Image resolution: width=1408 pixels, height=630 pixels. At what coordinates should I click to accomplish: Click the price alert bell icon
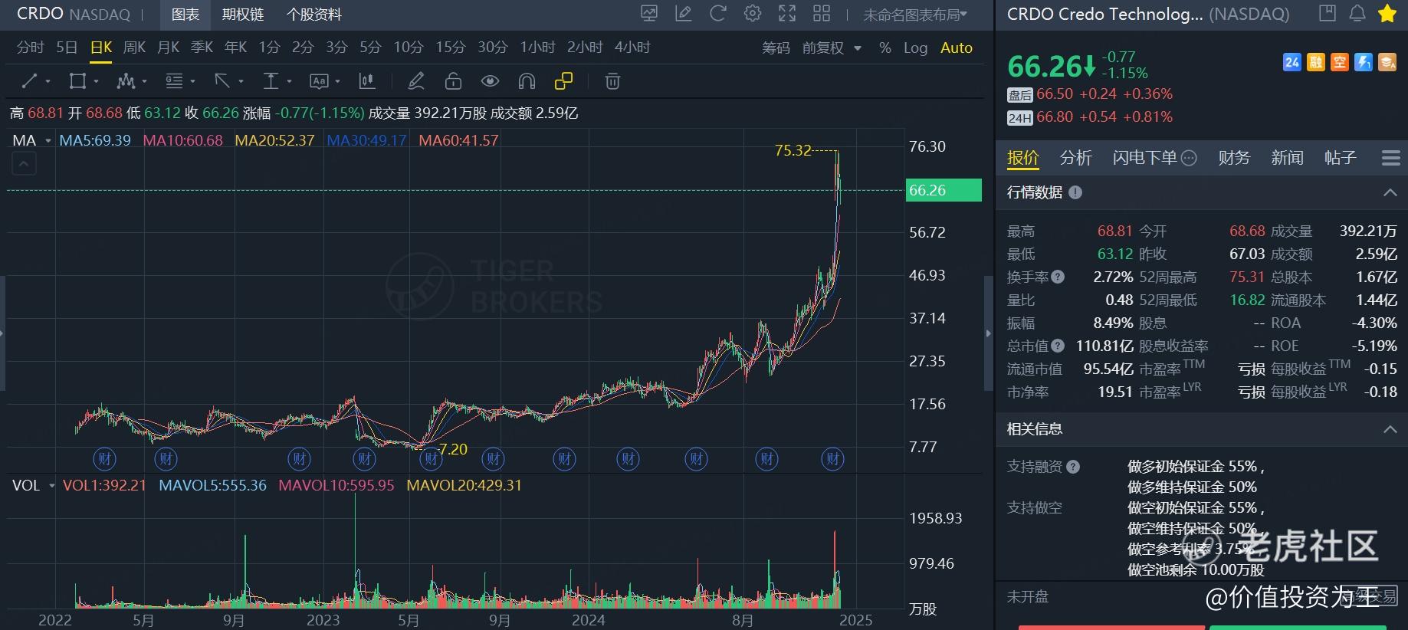point(1357,14)
